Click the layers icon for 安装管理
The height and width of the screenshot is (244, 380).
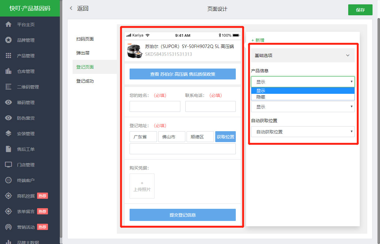pyautogui.click(x=9, y=133)
